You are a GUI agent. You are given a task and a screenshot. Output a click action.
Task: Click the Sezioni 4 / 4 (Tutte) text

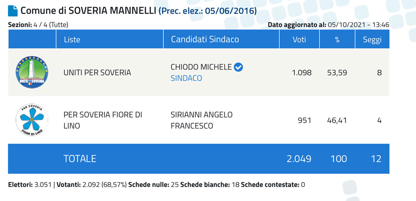(x=39, y=25)
